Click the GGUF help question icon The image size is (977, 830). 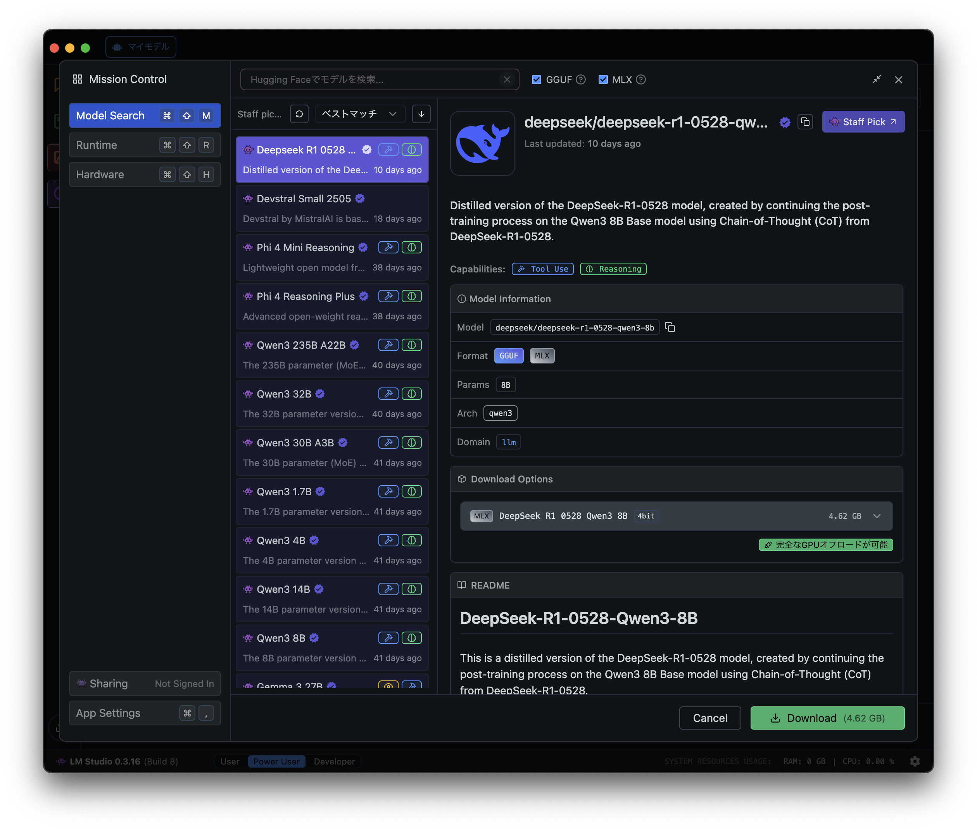[x=581, y=79]
